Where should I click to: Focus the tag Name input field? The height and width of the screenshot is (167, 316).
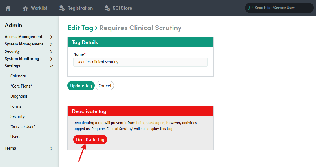[x=140, y=62]
